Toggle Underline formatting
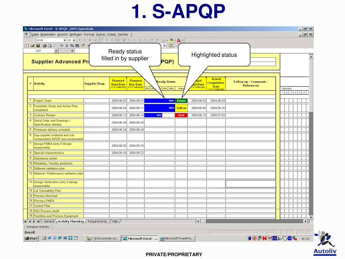 point(90,40)
